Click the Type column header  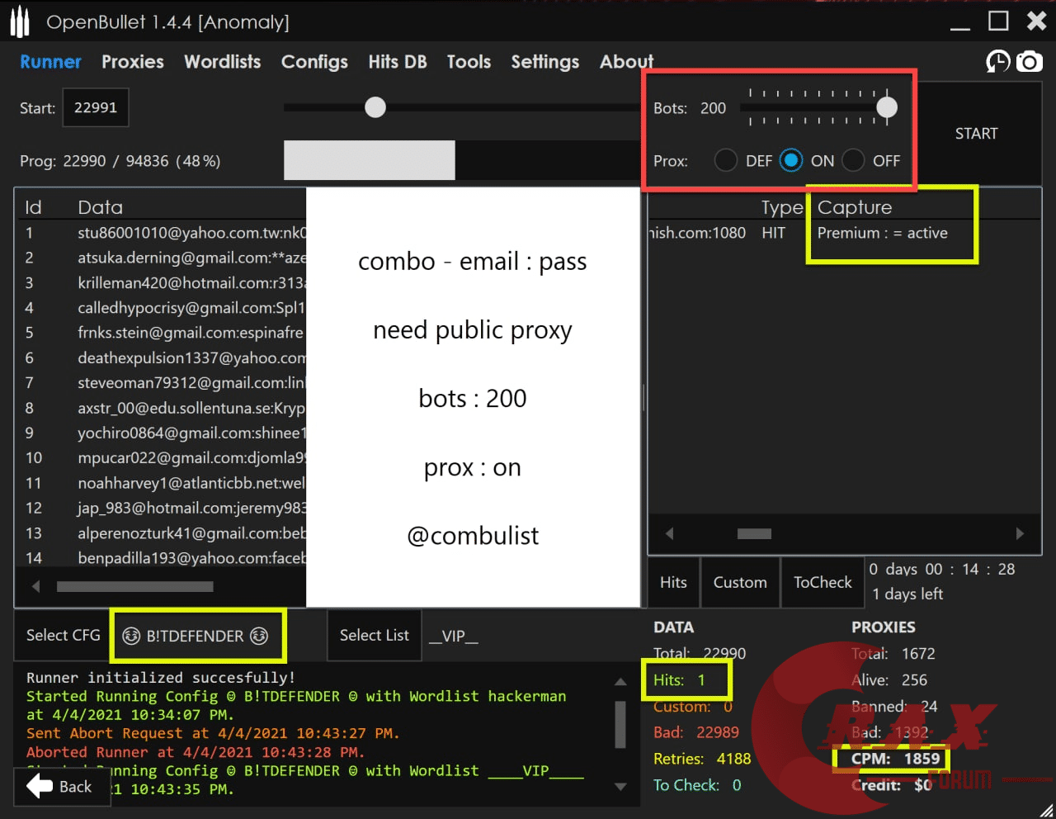click(x=782, y=207)
